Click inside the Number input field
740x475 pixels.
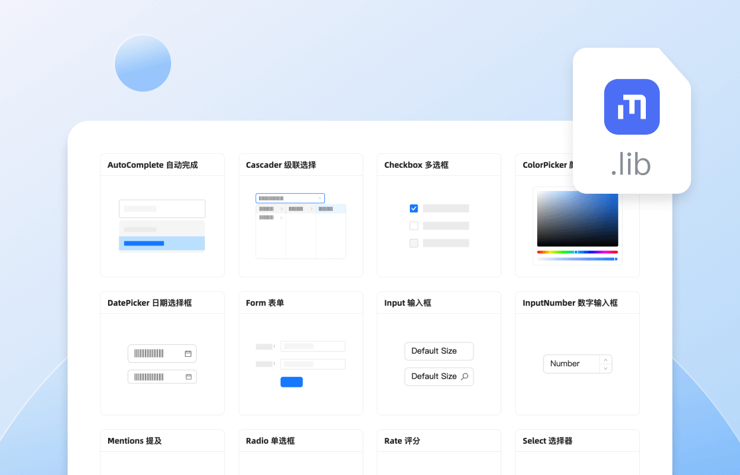572,364
